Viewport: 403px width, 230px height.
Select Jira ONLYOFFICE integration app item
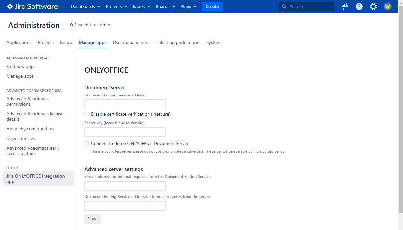[39, 179]
